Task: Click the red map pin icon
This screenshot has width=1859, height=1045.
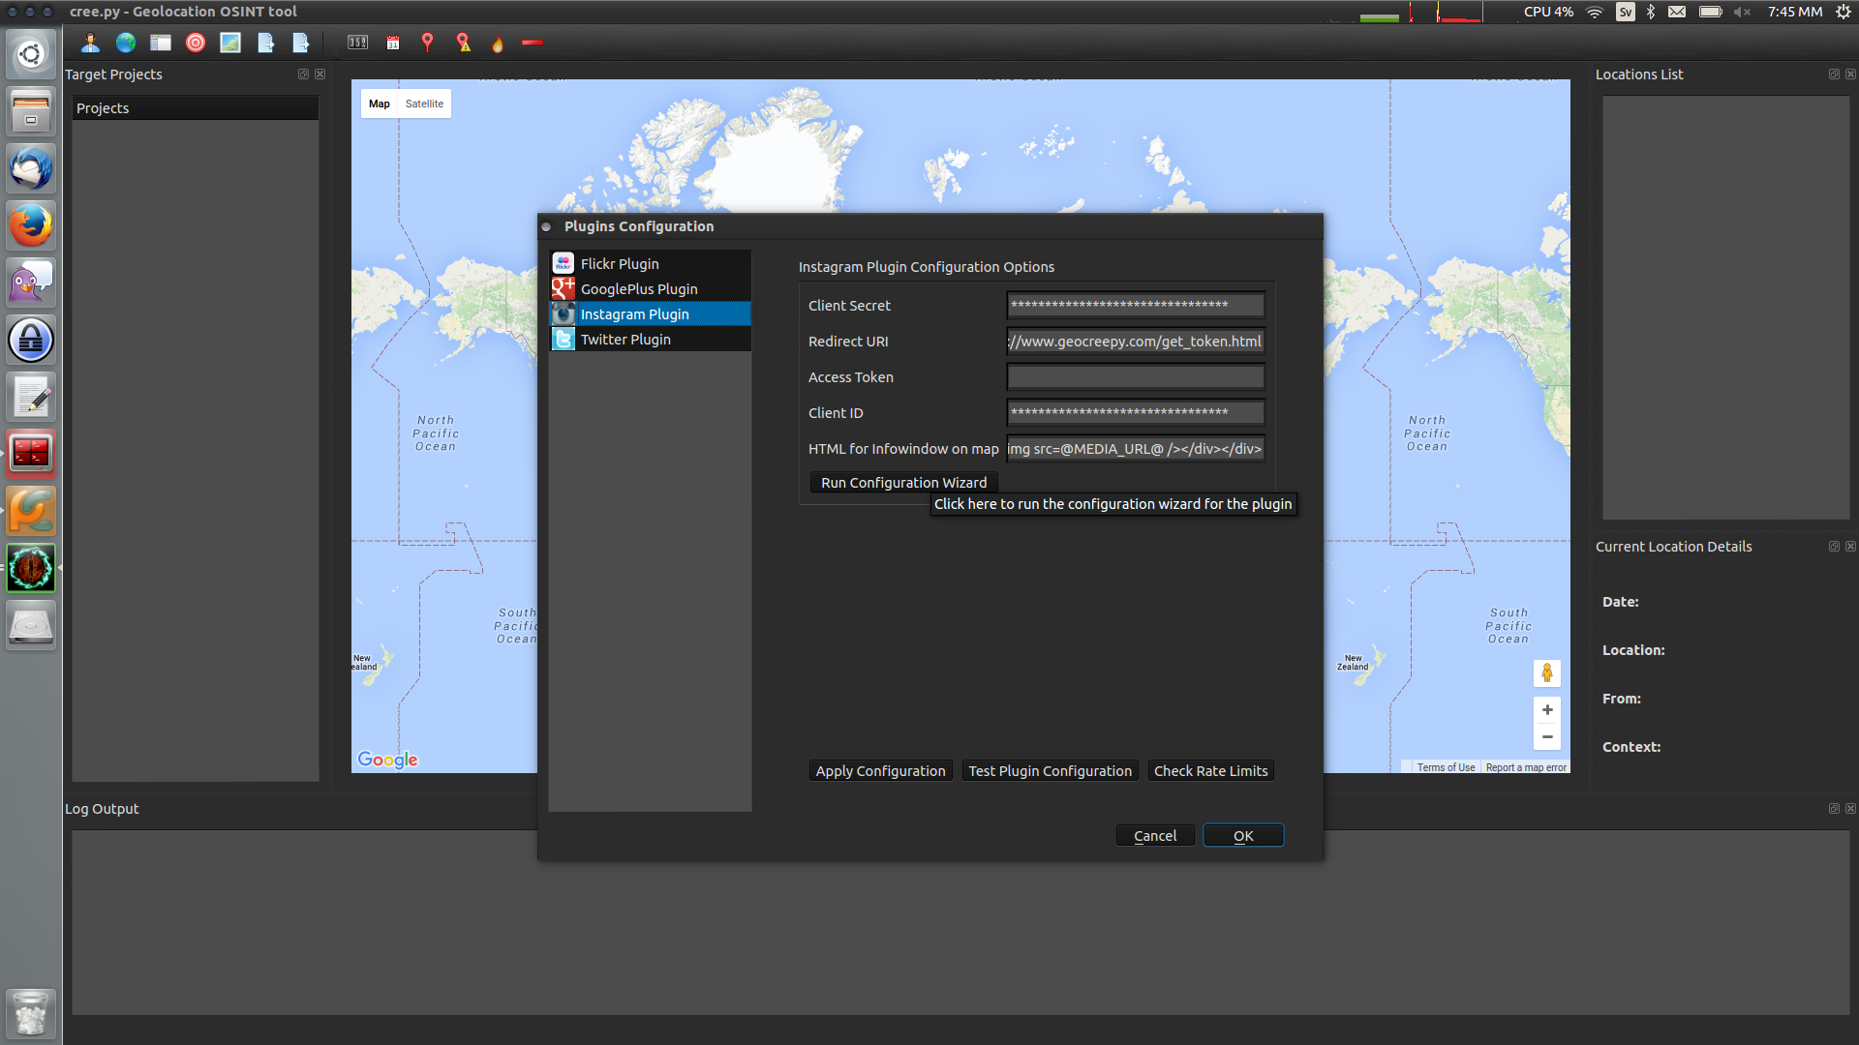Action: point(428,43)
